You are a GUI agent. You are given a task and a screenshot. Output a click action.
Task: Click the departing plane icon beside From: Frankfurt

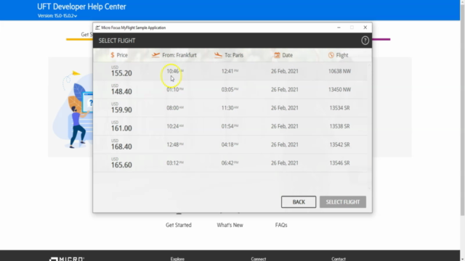[x=155, y=55]
